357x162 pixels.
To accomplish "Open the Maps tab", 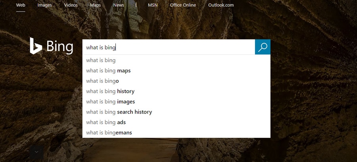I will pos(95,5).
